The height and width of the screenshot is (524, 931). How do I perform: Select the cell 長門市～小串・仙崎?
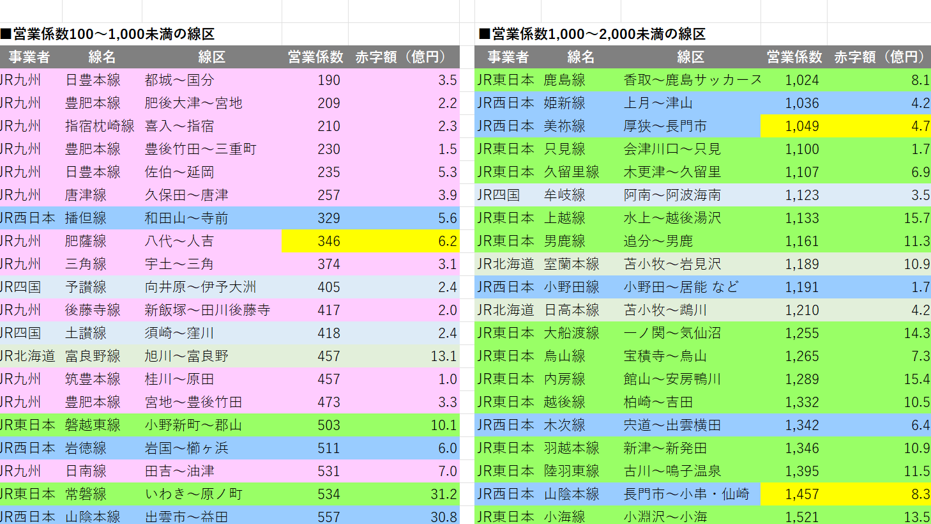[x=691, y=494]
